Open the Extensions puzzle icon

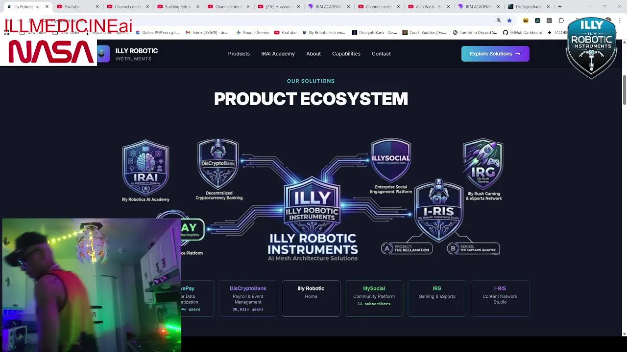(x=561, y=21)
